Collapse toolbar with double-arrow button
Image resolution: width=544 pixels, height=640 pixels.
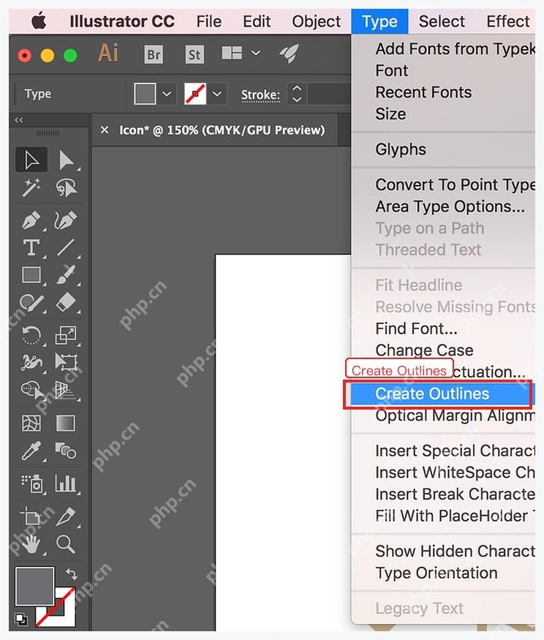[x=19, y=120]
